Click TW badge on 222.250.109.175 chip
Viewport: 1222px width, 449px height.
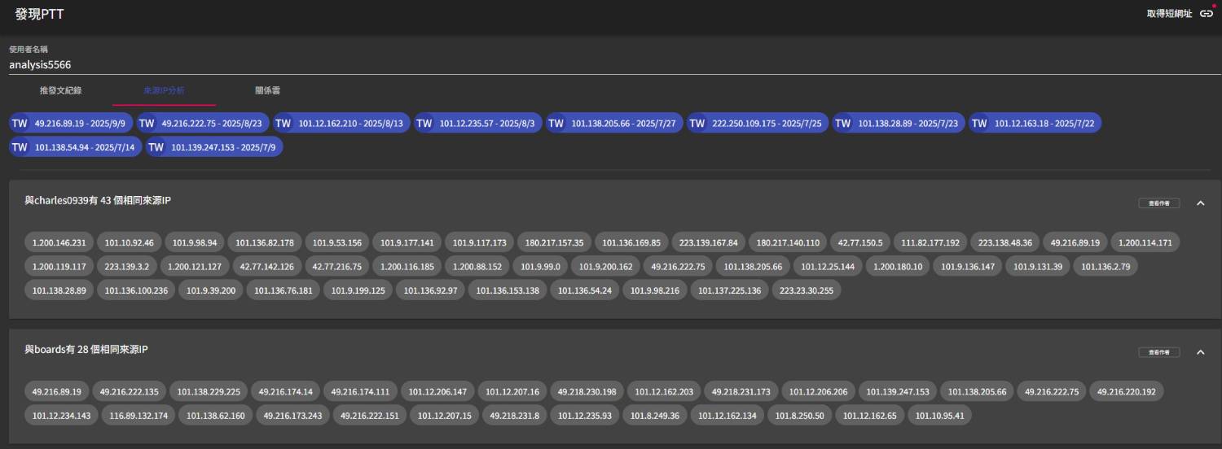coord(697,124)
